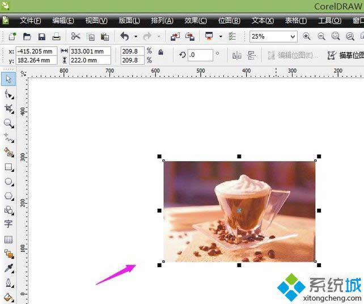The image size is (364, 304).
Task: Create a new document
Action: point(12,36)
